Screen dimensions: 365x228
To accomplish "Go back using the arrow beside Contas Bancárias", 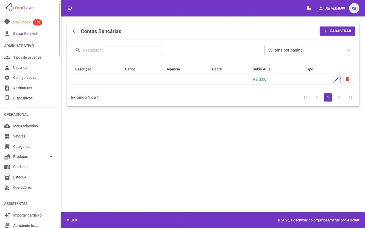I will pyautogui.click(x=75, y=31).
